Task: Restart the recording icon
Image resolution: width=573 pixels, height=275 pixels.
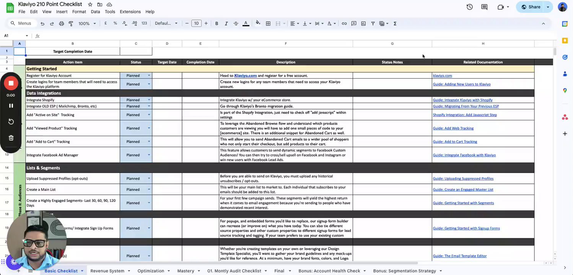Action: pos(11,121)
